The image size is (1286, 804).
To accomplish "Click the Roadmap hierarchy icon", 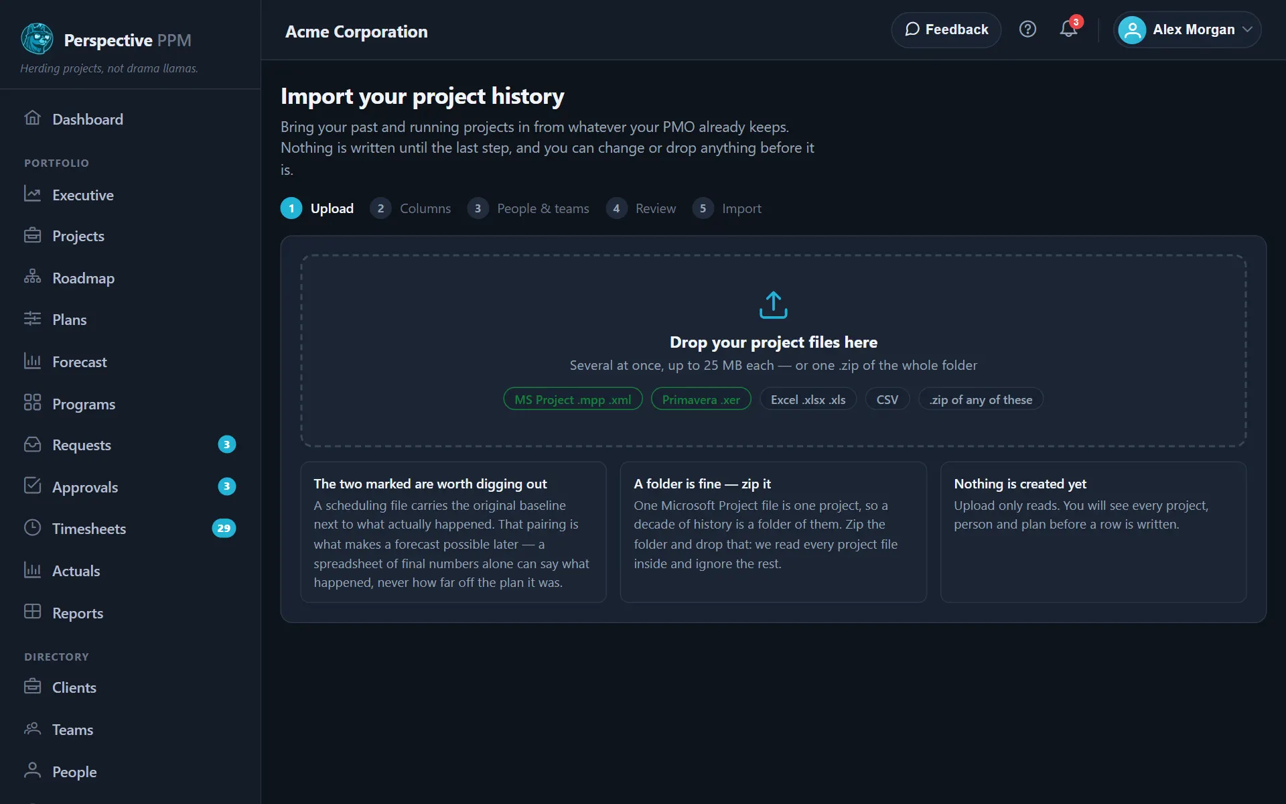I will point(32,277).
